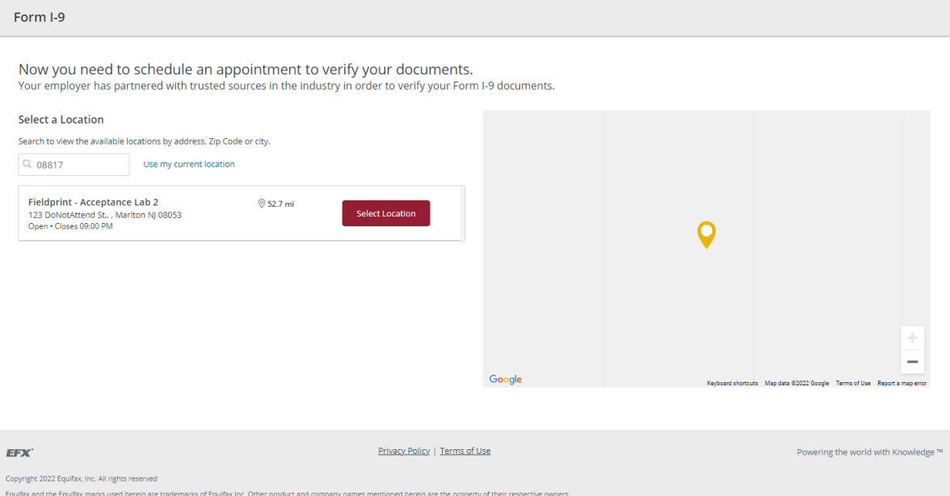Click the Select Location button
Image resolution: width=950 pixels, height=496 pixels.
386,213
